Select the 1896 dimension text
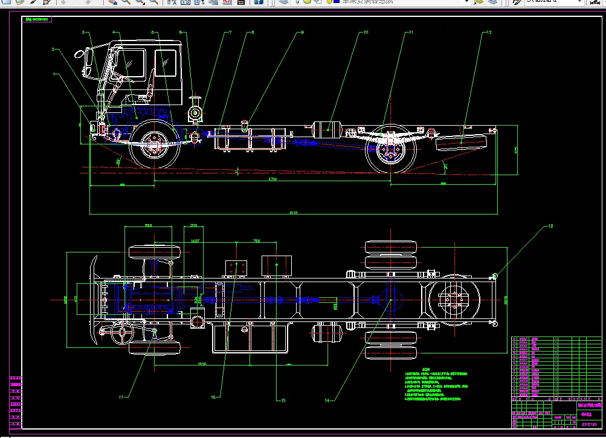 pos(202,364)
